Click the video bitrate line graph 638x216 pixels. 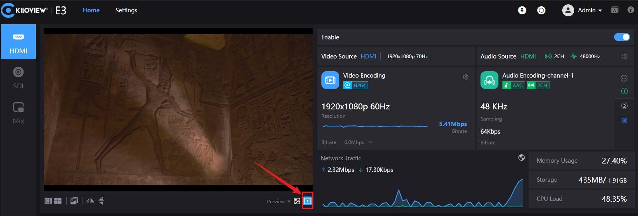pyautogui.click(x=375, y=126)
